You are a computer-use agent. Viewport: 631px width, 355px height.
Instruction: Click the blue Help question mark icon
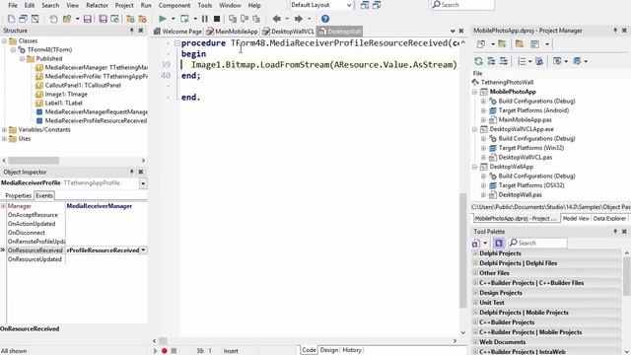(325, 19)
